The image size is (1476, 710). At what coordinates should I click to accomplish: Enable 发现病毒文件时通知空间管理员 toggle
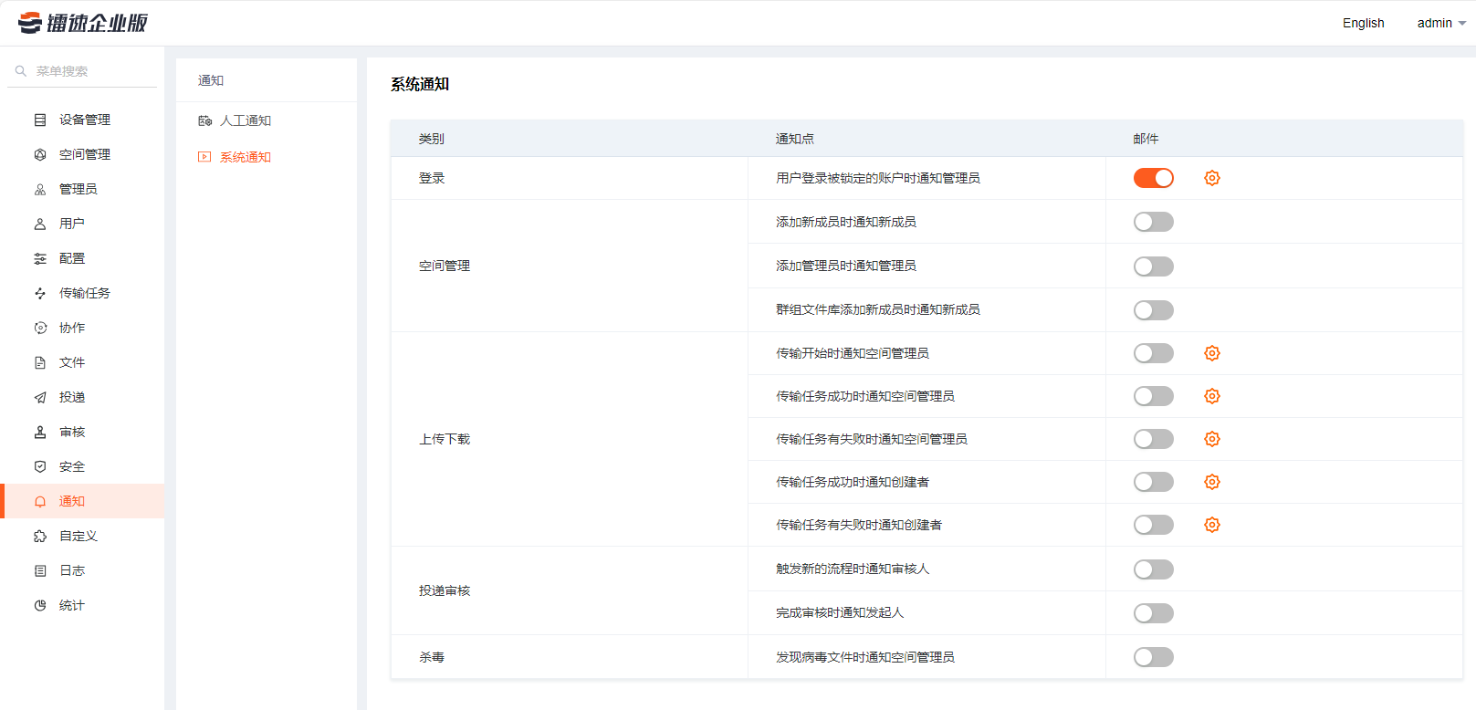[1153, 657]
